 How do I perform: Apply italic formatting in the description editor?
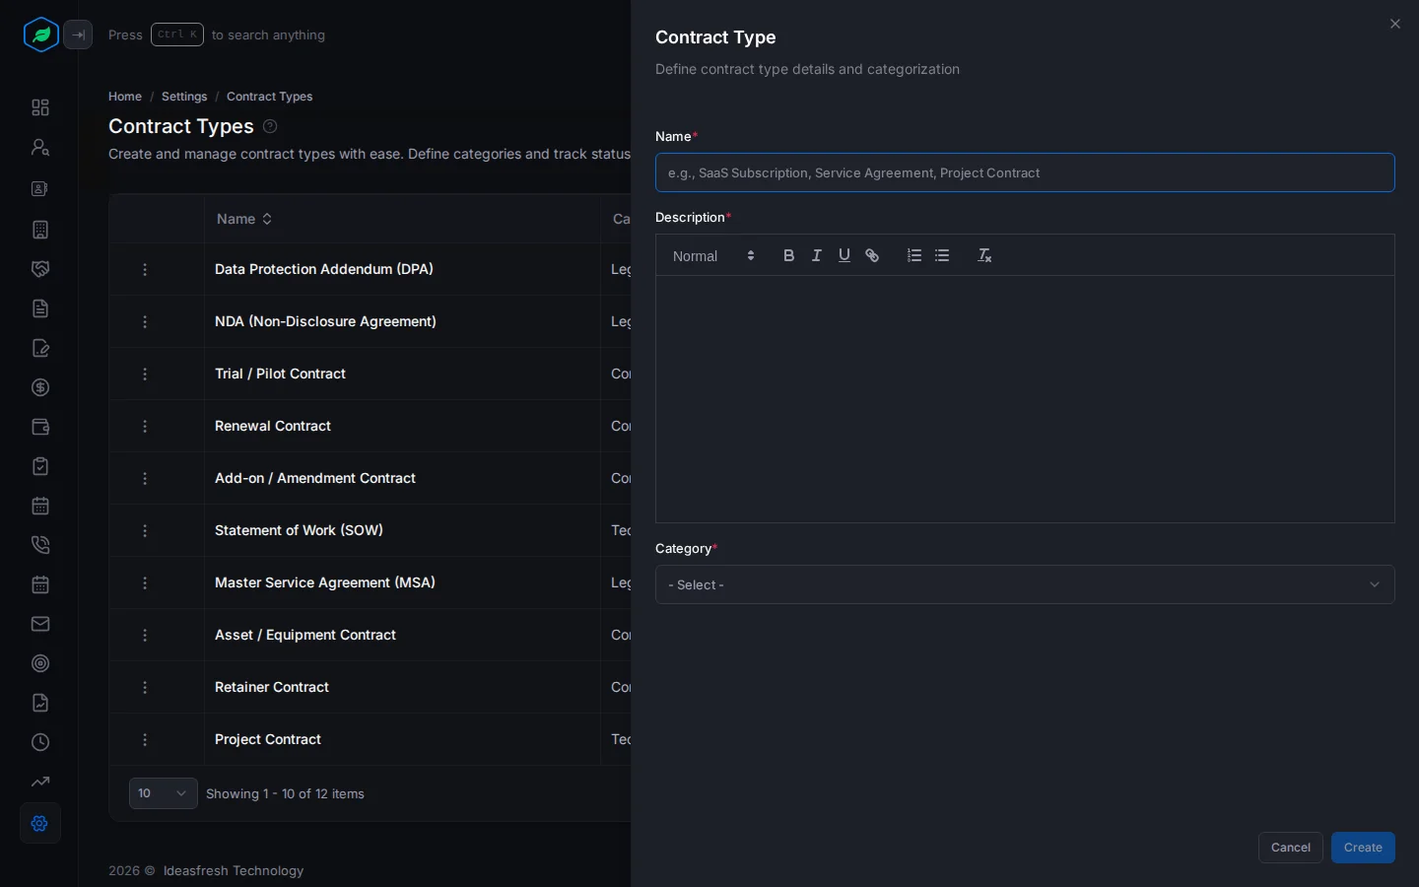(816, 255)
